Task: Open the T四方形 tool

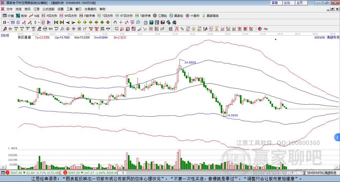Action: (105, 16)
